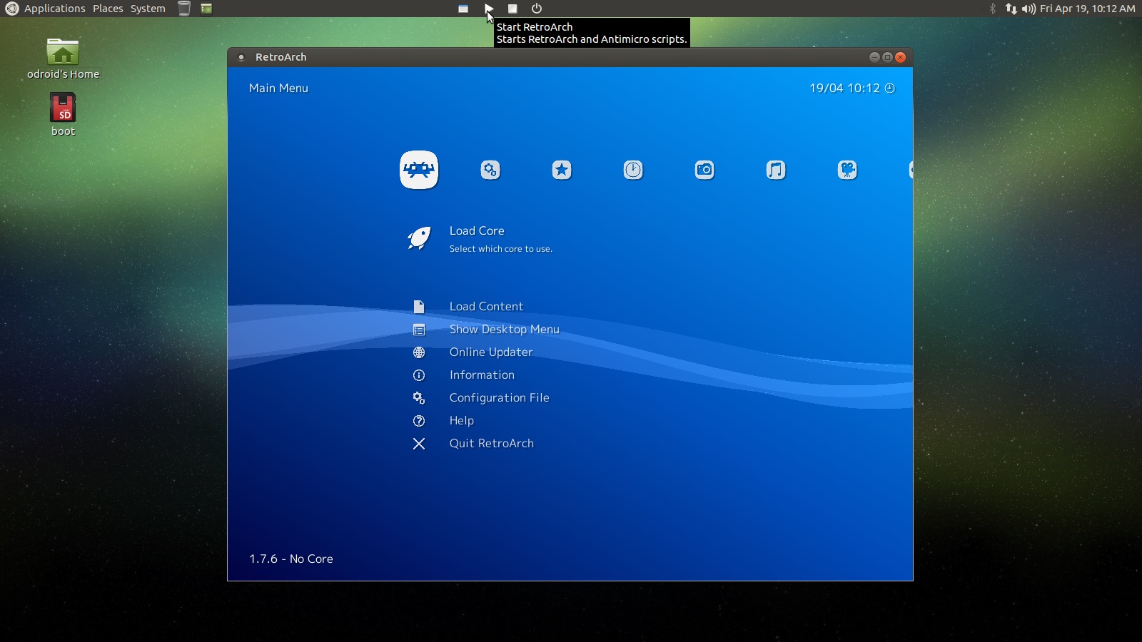This screenshot has height=642, width=1142.
Task: Select the RetroArch main menu icon
Action: coord(419,170)
